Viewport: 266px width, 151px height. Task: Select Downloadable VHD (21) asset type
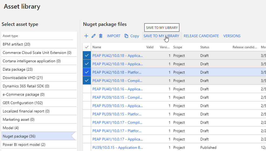(39, 78)
